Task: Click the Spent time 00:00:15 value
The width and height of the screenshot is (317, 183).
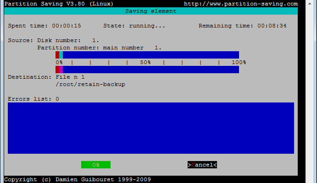Action: [67, 26]
